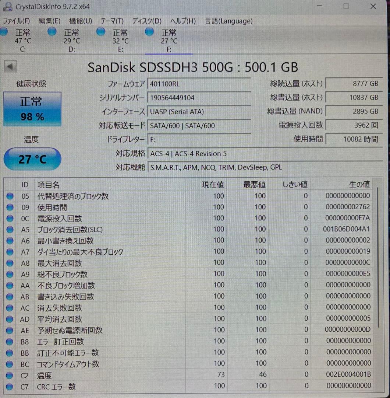Screen dimensions: 390x398
Task: Open the テーマ(T) menu
Action: pos(112,21)
